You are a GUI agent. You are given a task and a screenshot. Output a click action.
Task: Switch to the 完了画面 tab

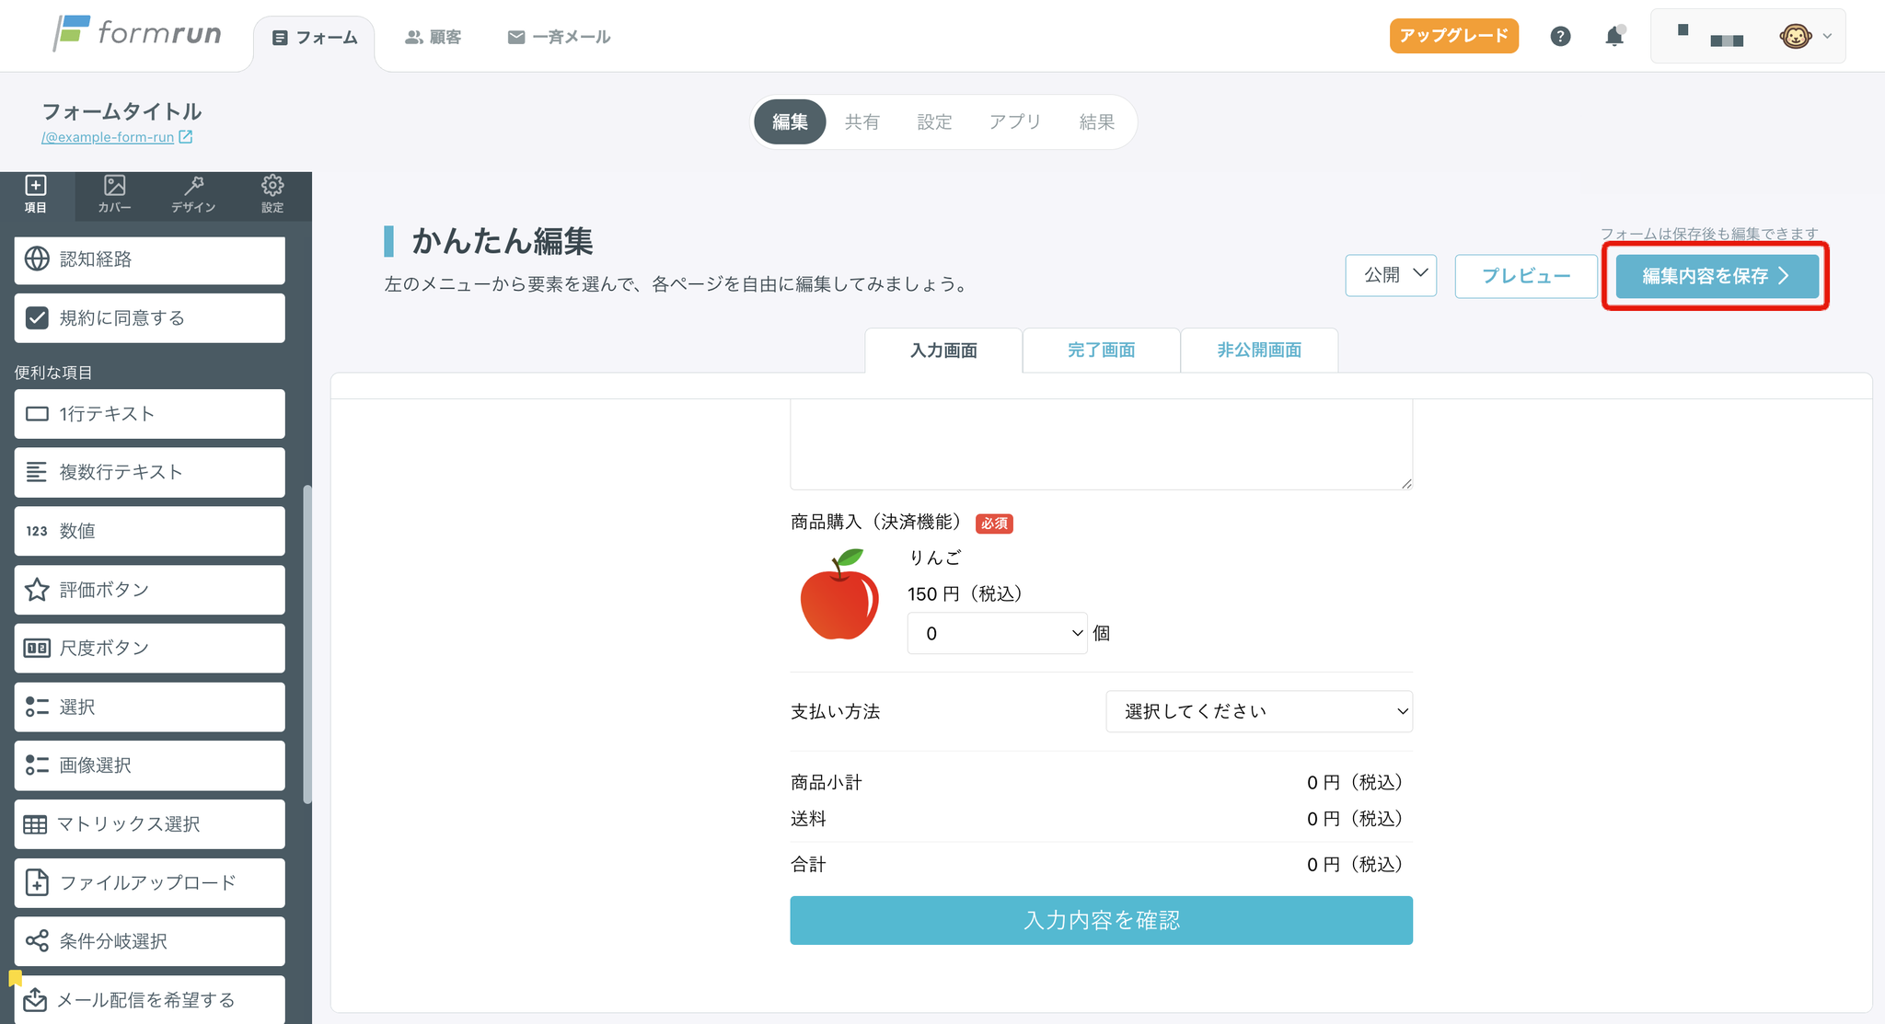[1101, 351]
